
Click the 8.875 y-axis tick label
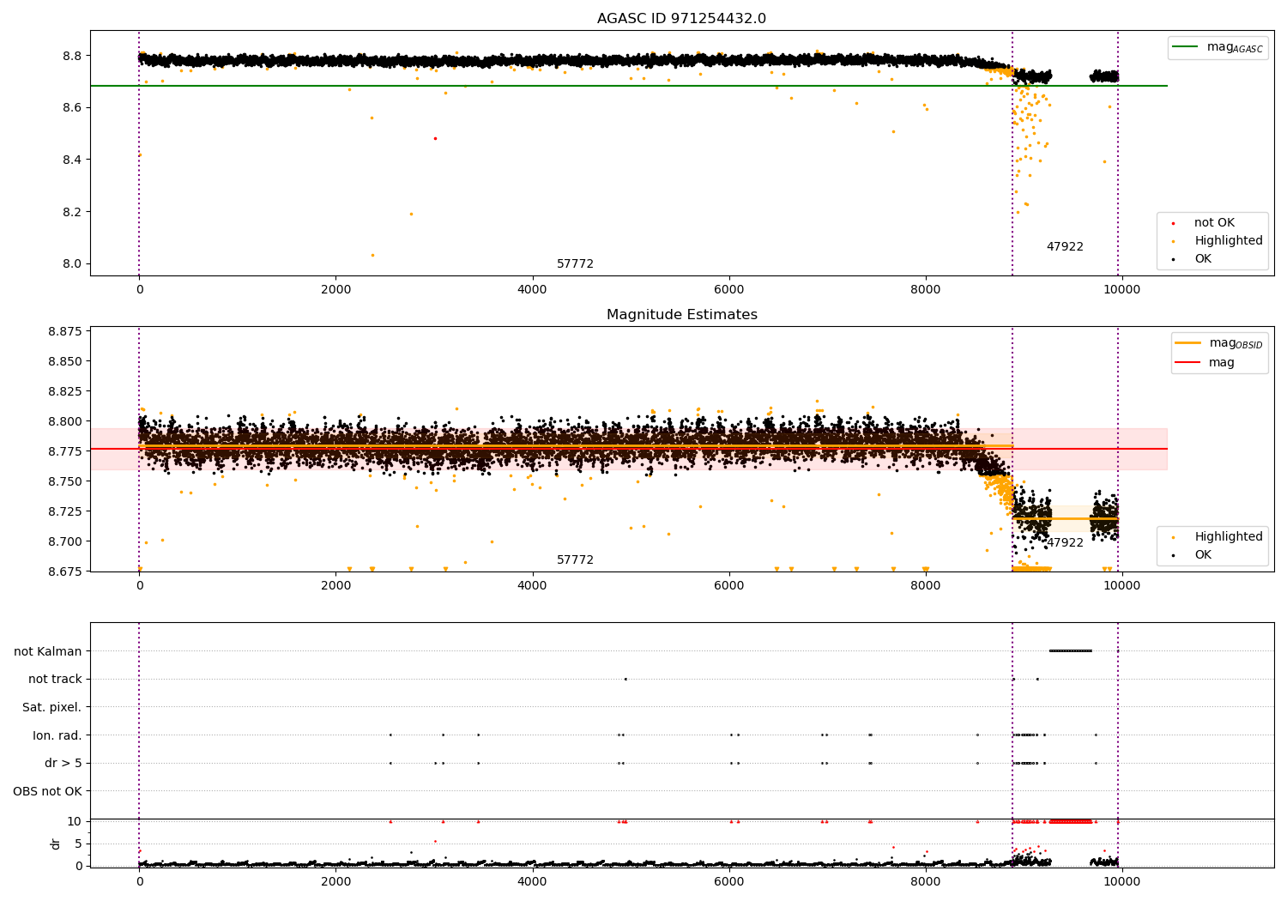tap(65, 331)
